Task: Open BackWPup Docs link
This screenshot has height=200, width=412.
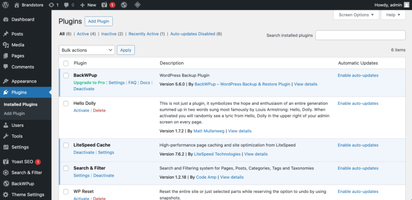Action: [145, 82]
